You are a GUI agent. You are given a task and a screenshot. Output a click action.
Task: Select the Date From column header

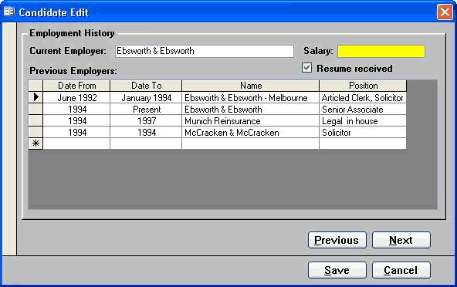[x=76, y=86]
